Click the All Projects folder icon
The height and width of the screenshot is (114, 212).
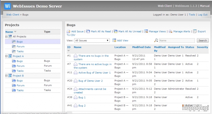click(x=10, y=37)
